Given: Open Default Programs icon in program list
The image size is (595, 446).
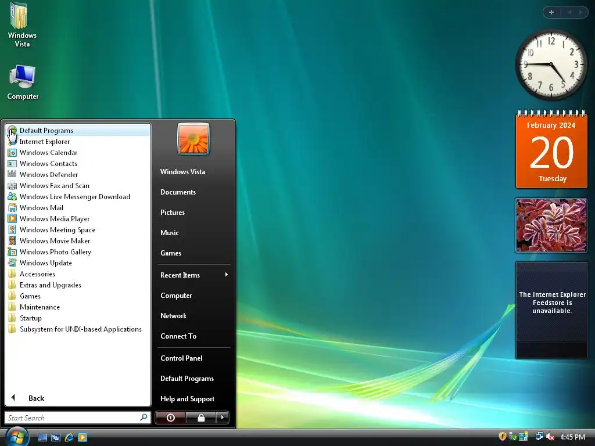Looking at the screenshot, I should pyautogui.click(x=12, y=131).
